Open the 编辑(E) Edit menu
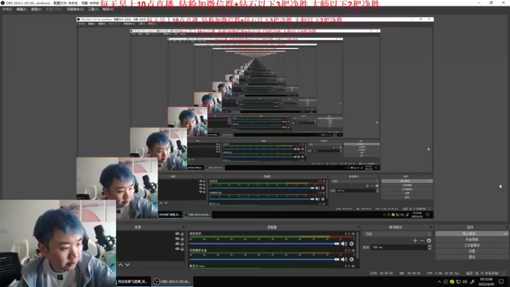The height and width of the screenshot is (287, 510). pyautogui.click(x=22, y=10)
